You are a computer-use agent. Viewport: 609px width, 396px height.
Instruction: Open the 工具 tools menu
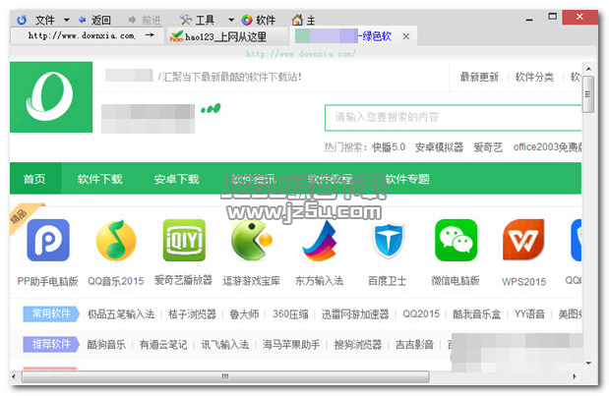198,20
